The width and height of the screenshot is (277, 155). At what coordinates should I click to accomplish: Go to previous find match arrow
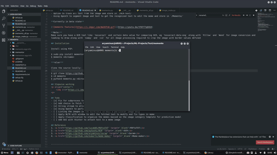[x=244, y=15]
